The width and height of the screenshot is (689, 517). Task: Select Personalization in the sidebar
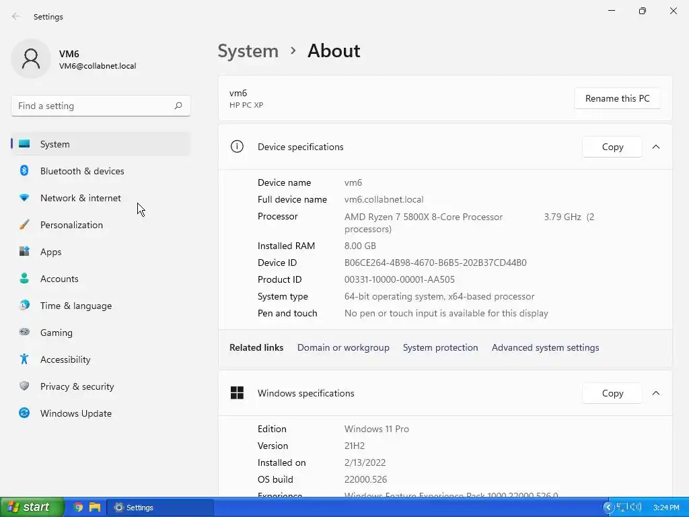pos(101,225)
